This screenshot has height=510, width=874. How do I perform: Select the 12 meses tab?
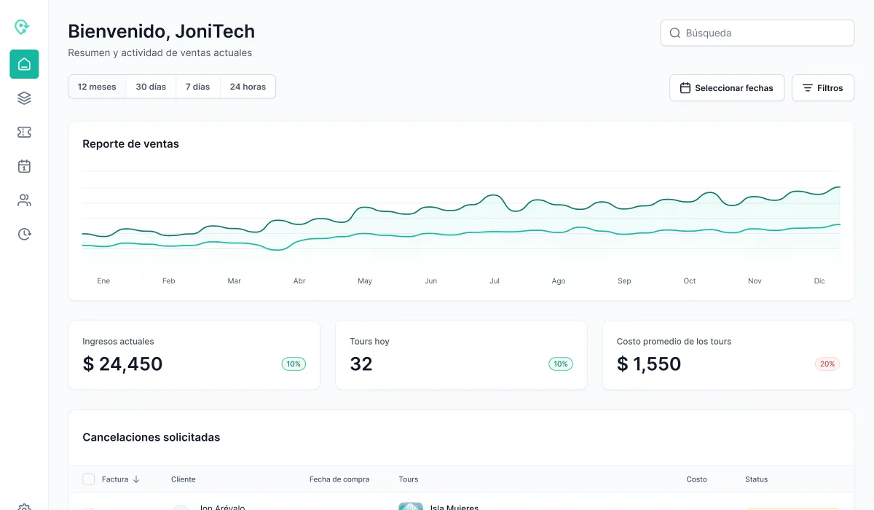[x=97, y=87]
